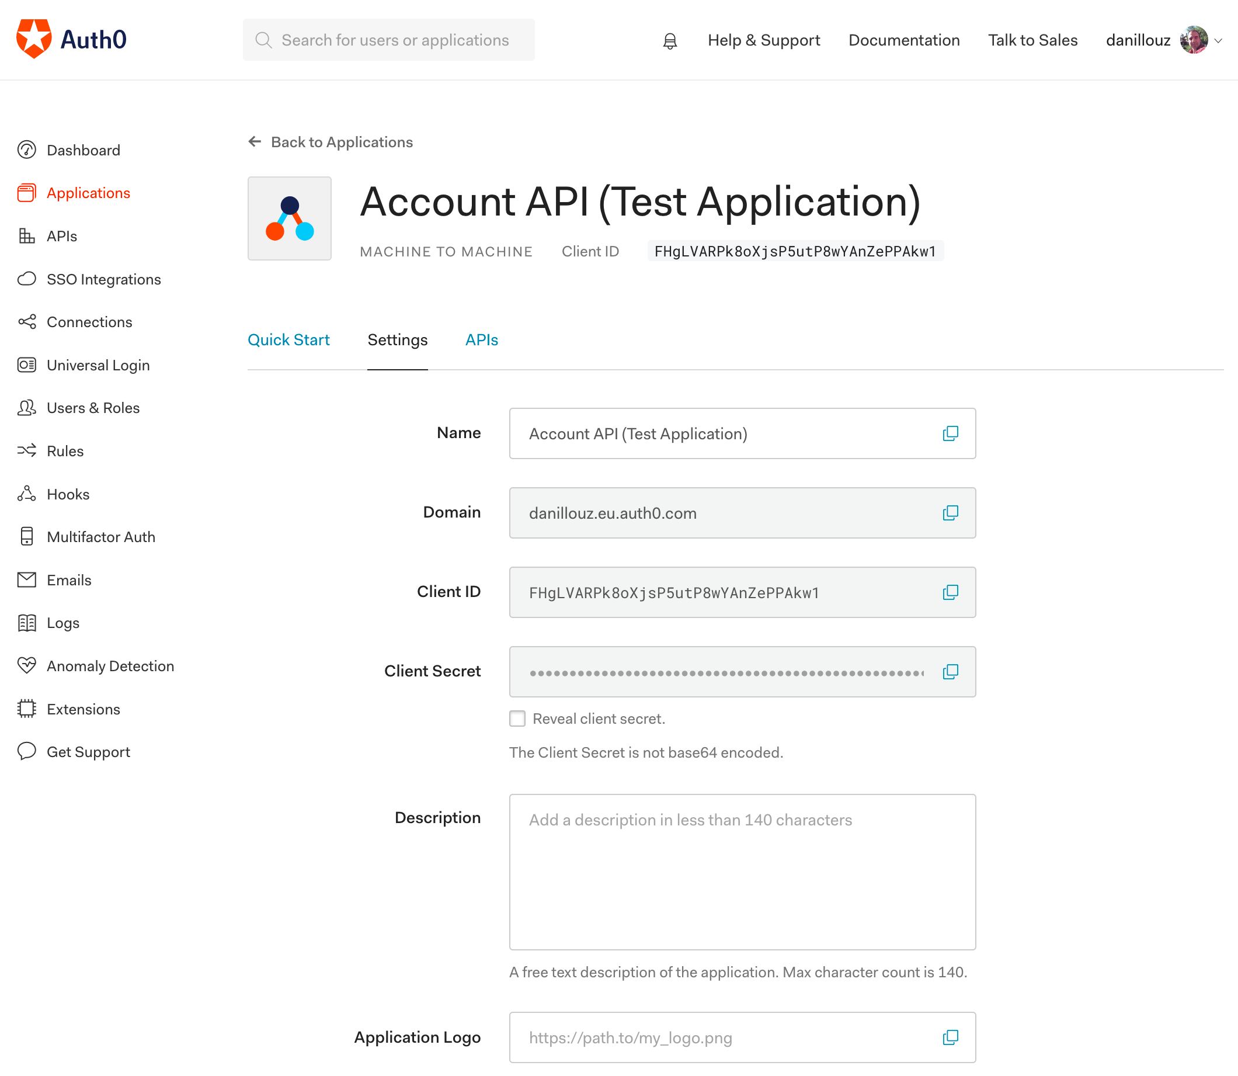
Task: Enable Reveal client secret checkbox
Action: (x=517, y=719)
